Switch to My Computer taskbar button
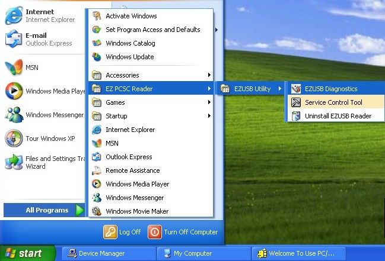The width and height of the screenshot is (385, 261). click(203, 253)
